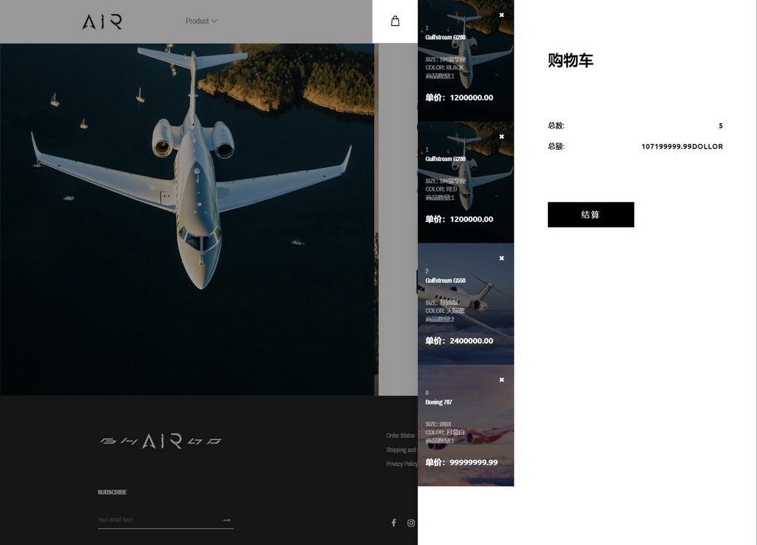757x545 pixels.
Task: Remove the black Gulfstream G280 from cart
Action: coord(501,15)
